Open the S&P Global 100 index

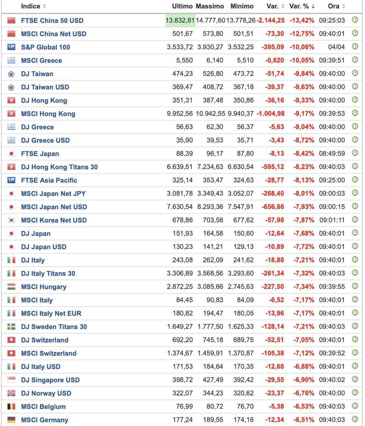click(x=45, y=47)
